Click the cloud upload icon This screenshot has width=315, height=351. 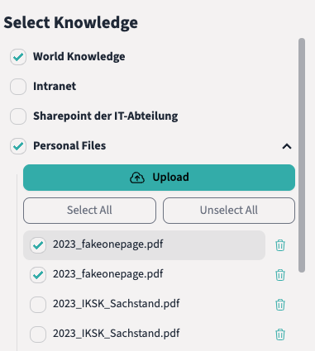point(137,178)
